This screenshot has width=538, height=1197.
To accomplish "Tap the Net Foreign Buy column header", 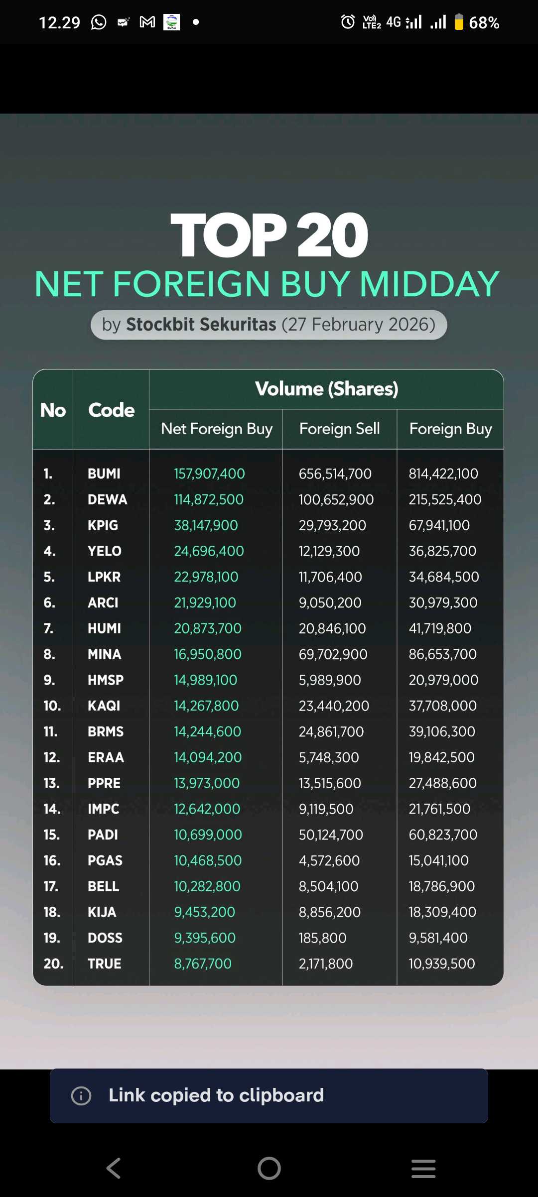I will coord(216,429).
